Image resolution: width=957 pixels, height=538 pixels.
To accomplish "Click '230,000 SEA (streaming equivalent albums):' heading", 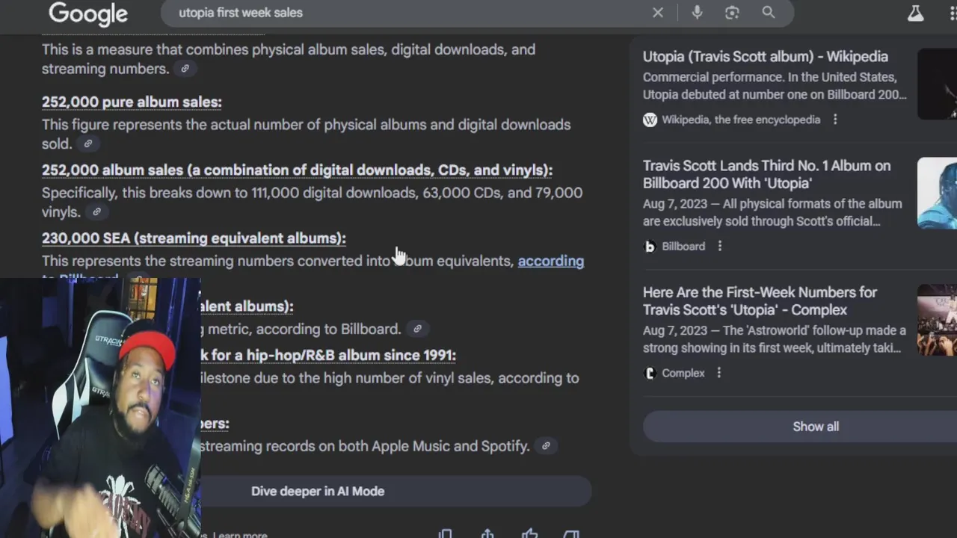I will 194,238.
